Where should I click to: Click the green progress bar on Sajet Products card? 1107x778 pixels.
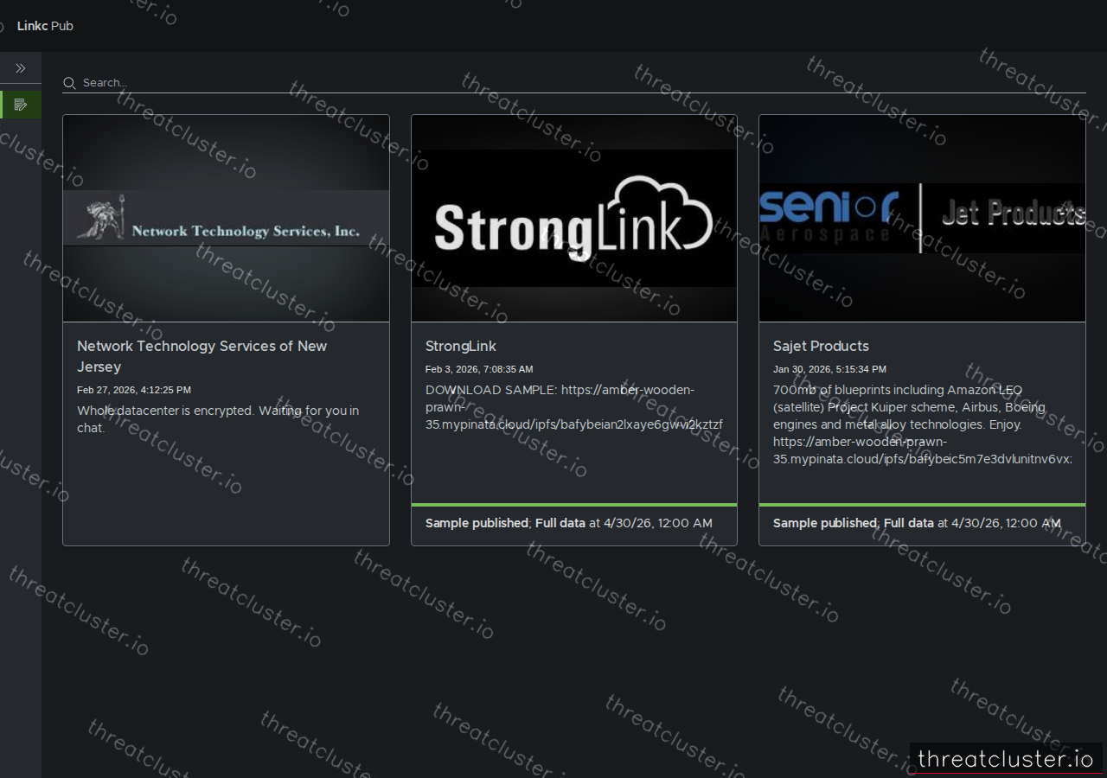922,504
